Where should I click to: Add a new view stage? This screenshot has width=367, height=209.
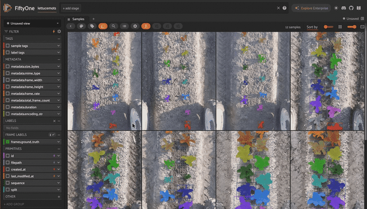71,8
